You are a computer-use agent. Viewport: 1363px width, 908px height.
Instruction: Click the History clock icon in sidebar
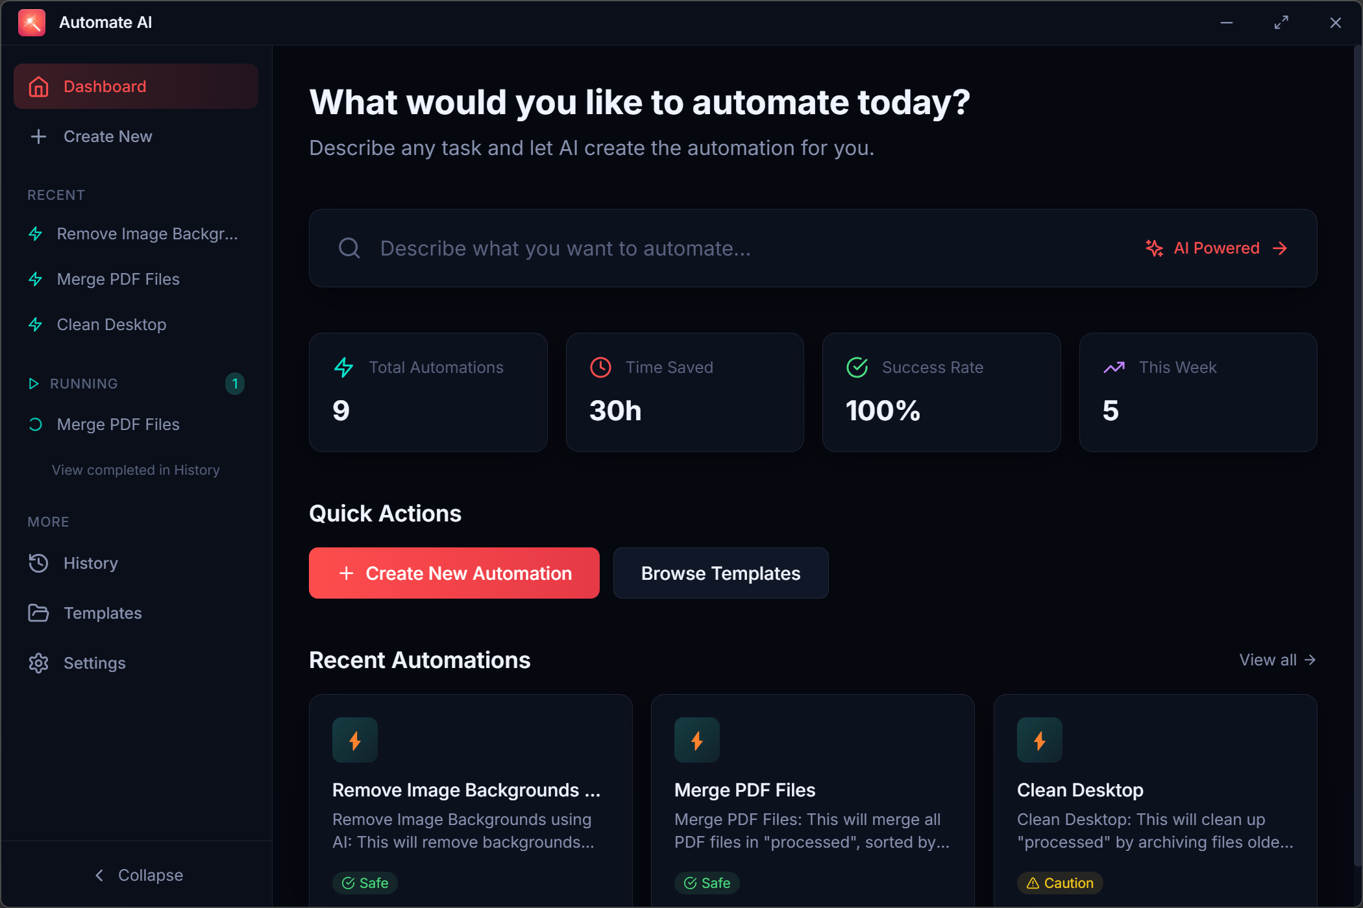point(38,563)
